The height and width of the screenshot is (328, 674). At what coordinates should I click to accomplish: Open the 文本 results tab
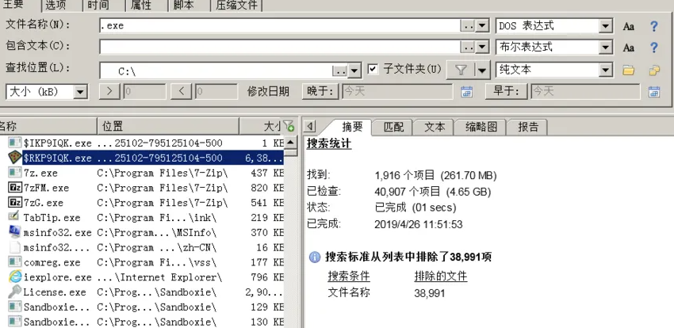[435, 127]
